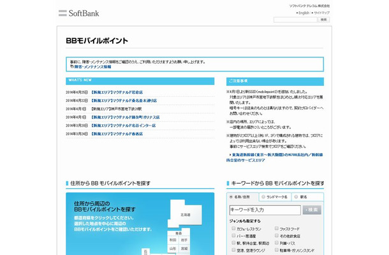Select the 名称/住所 radio button
389x255 pixels.
pyautogui.click(x=231, y=197)
